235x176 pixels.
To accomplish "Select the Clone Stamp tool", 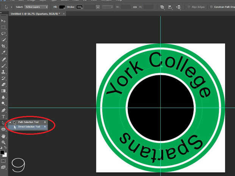I will [3, 72].
